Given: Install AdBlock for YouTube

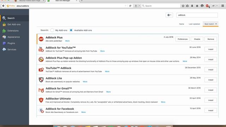Looking at the screenshot, I should [x=211, y=49].
